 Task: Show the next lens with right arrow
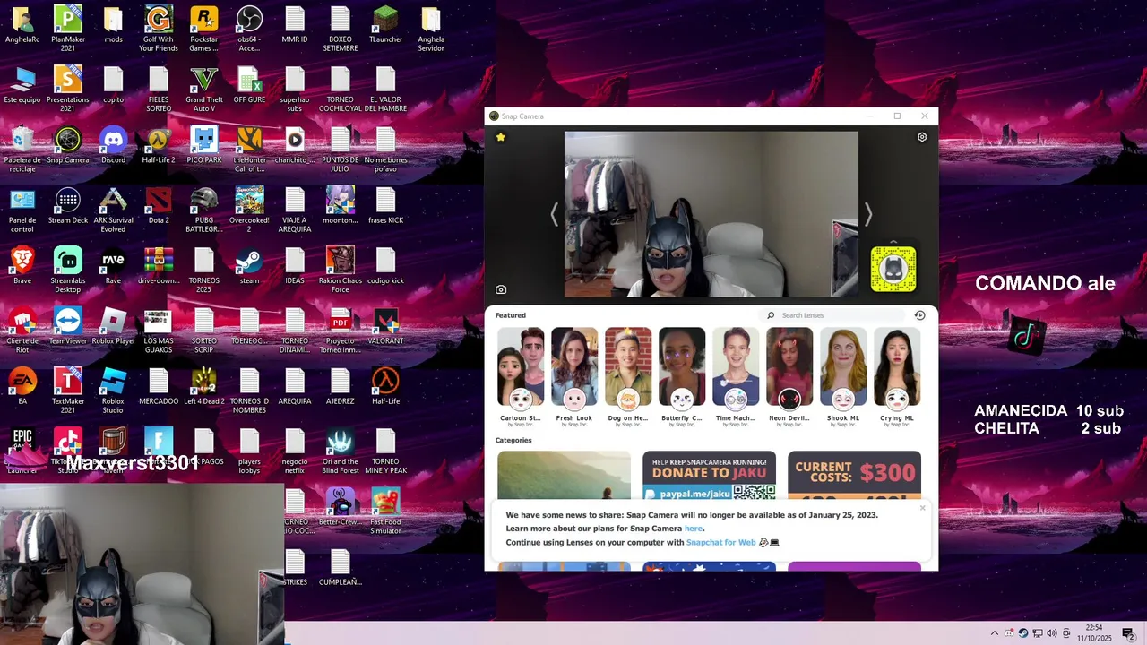[x=867, y=214]
